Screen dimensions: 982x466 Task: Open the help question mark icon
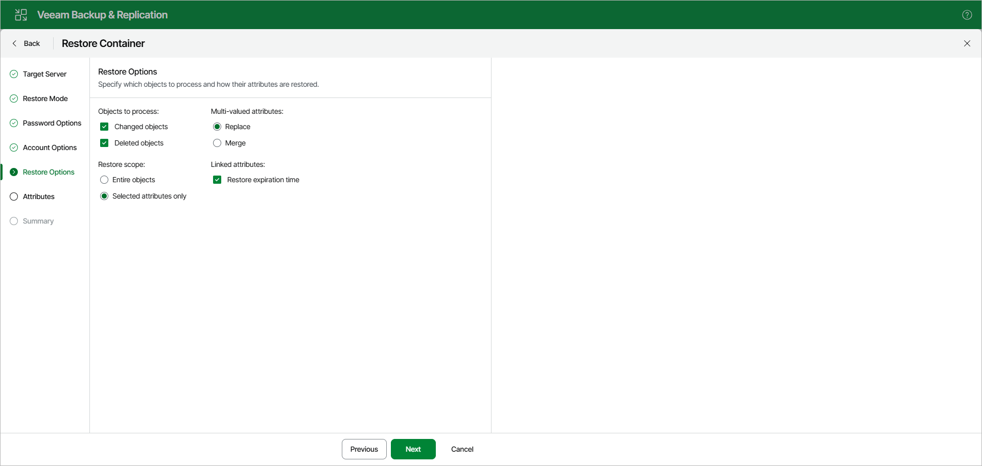967,15
